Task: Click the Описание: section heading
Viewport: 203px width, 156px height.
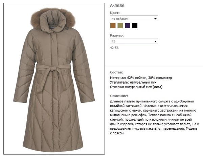Action: (119, 96)
